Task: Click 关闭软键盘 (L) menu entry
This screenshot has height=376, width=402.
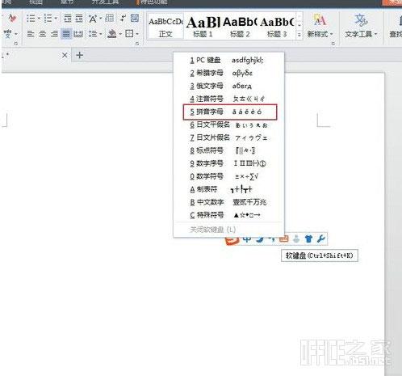Action: pos(228,230)
